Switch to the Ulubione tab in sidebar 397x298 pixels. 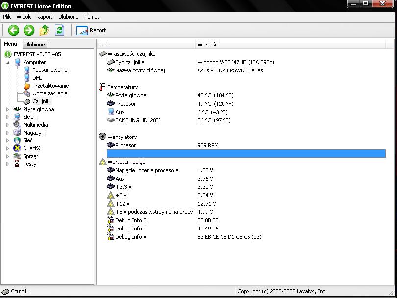35,45
